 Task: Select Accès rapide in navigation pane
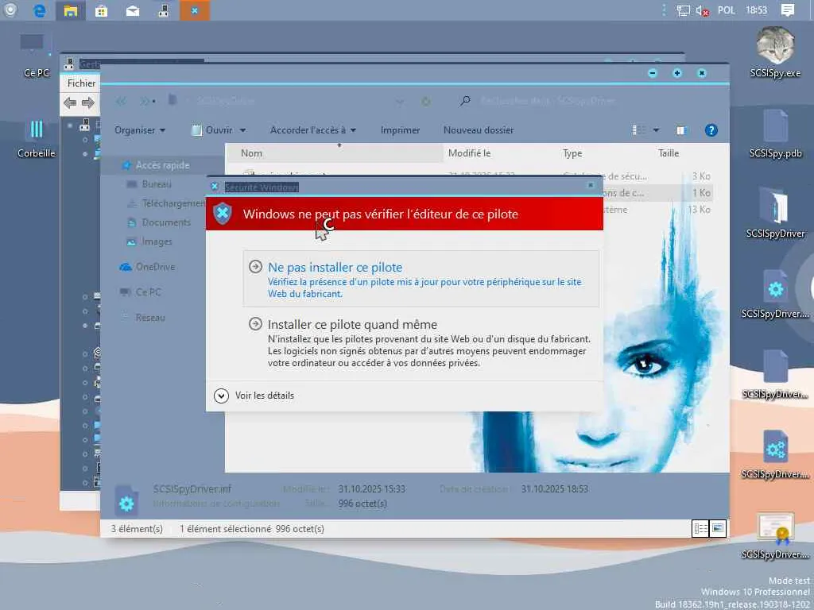(x=162, y=165)
